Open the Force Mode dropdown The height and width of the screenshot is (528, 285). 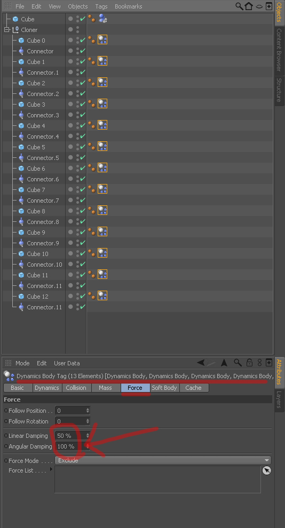click(x=163, y=460)
